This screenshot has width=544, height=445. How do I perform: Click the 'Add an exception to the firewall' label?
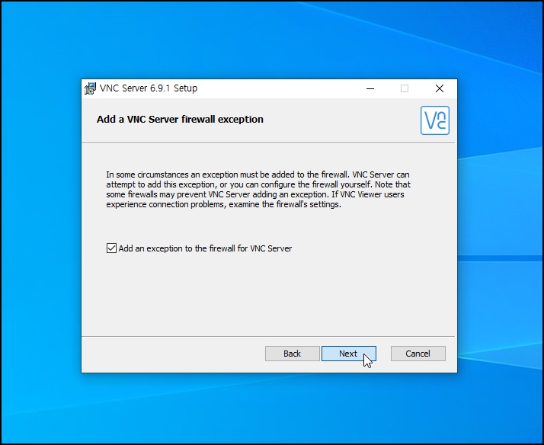206,248
